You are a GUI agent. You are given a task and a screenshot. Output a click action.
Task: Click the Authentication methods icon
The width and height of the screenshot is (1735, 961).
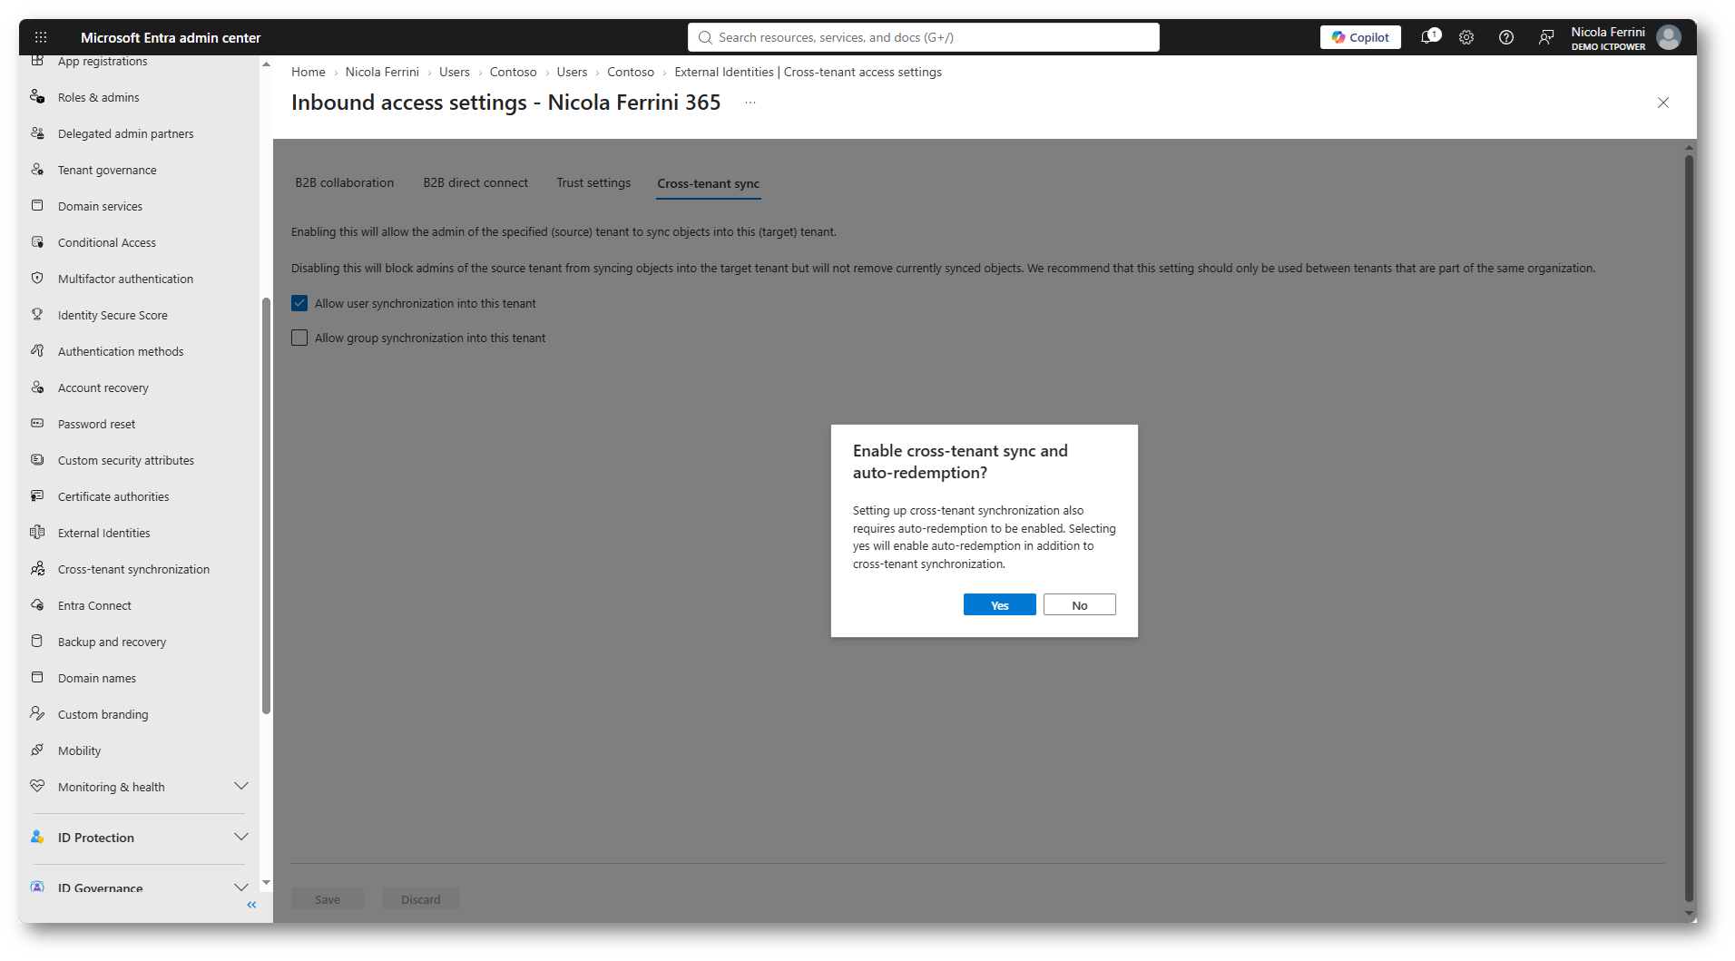click(x=37, y=351)
